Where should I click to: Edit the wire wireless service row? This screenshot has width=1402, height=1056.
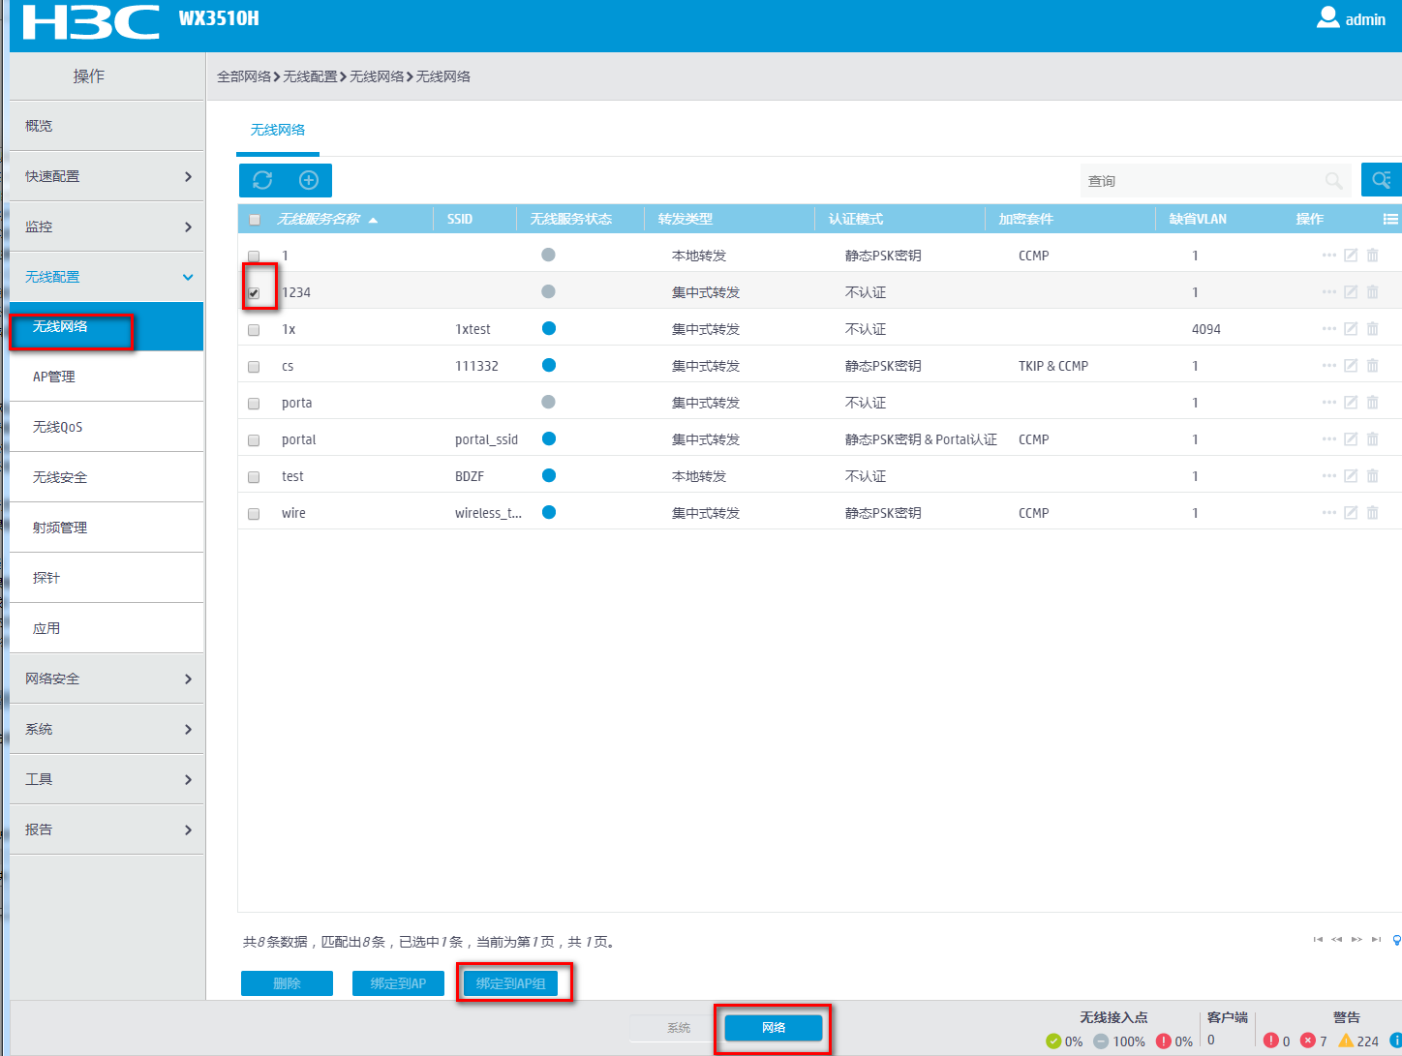[x=1351, y=513]
